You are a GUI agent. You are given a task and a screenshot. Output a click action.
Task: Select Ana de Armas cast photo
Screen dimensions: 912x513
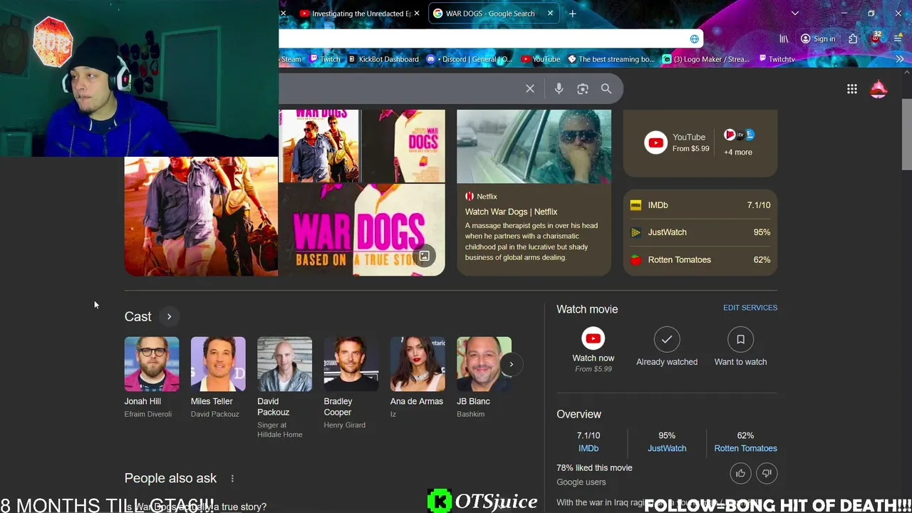[418, 364]
